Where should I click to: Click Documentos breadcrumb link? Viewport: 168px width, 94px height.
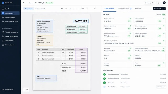[x=27, y=3]
